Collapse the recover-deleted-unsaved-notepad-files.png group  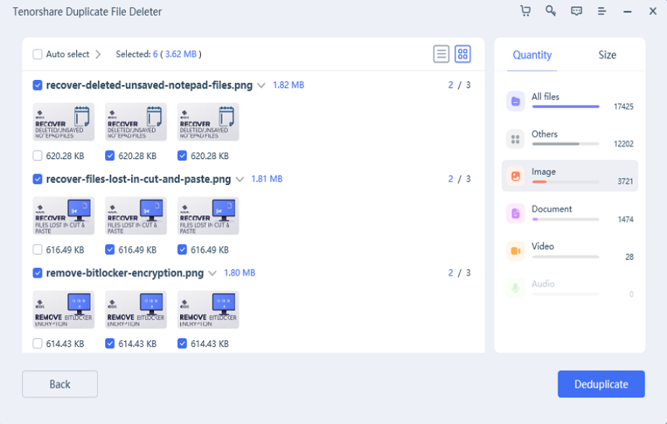pos(262,85)
